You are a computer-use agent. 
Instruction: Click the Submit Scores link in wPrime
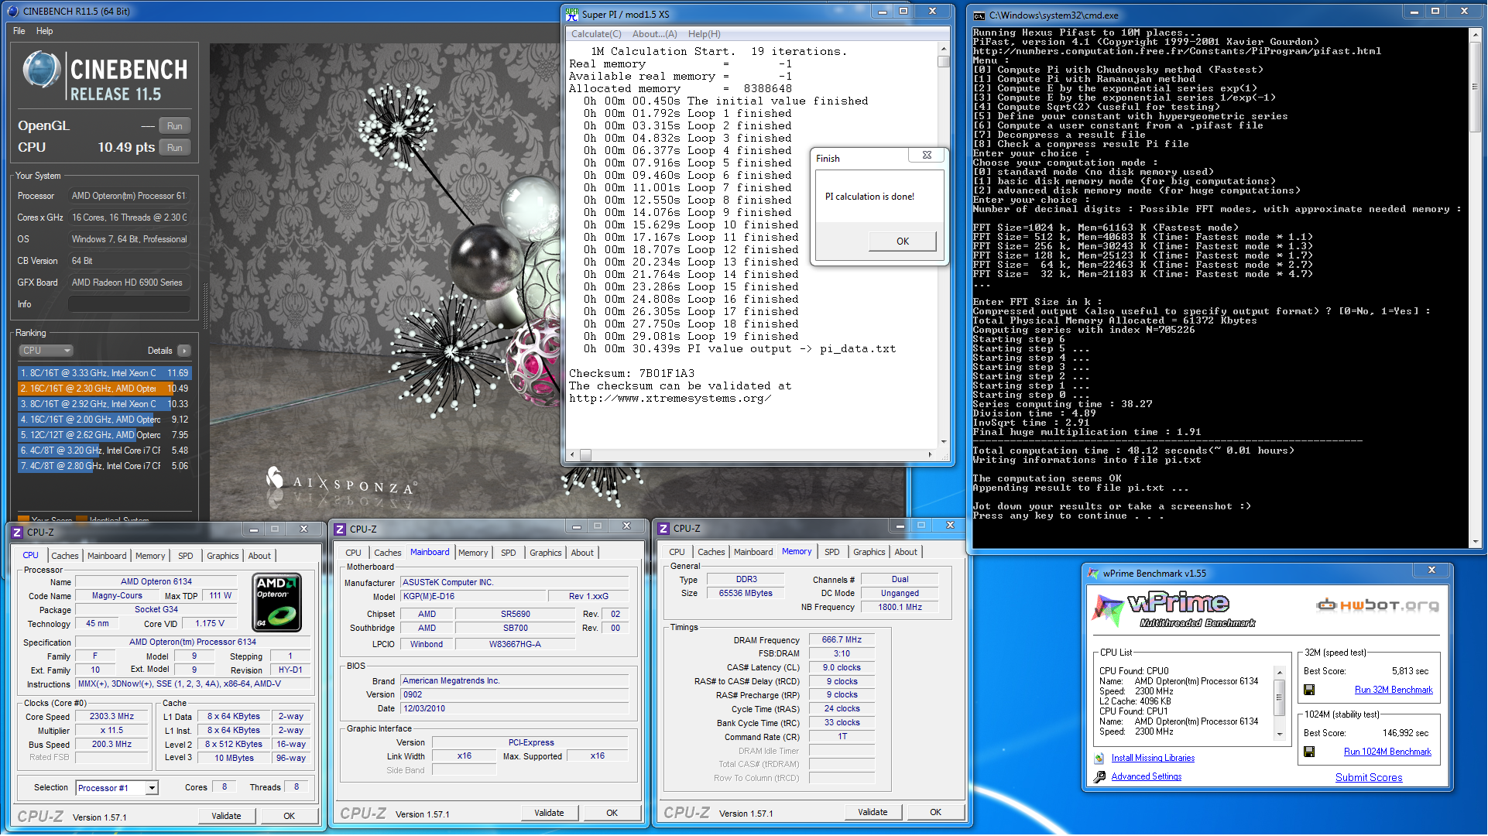pos(1369,777)
